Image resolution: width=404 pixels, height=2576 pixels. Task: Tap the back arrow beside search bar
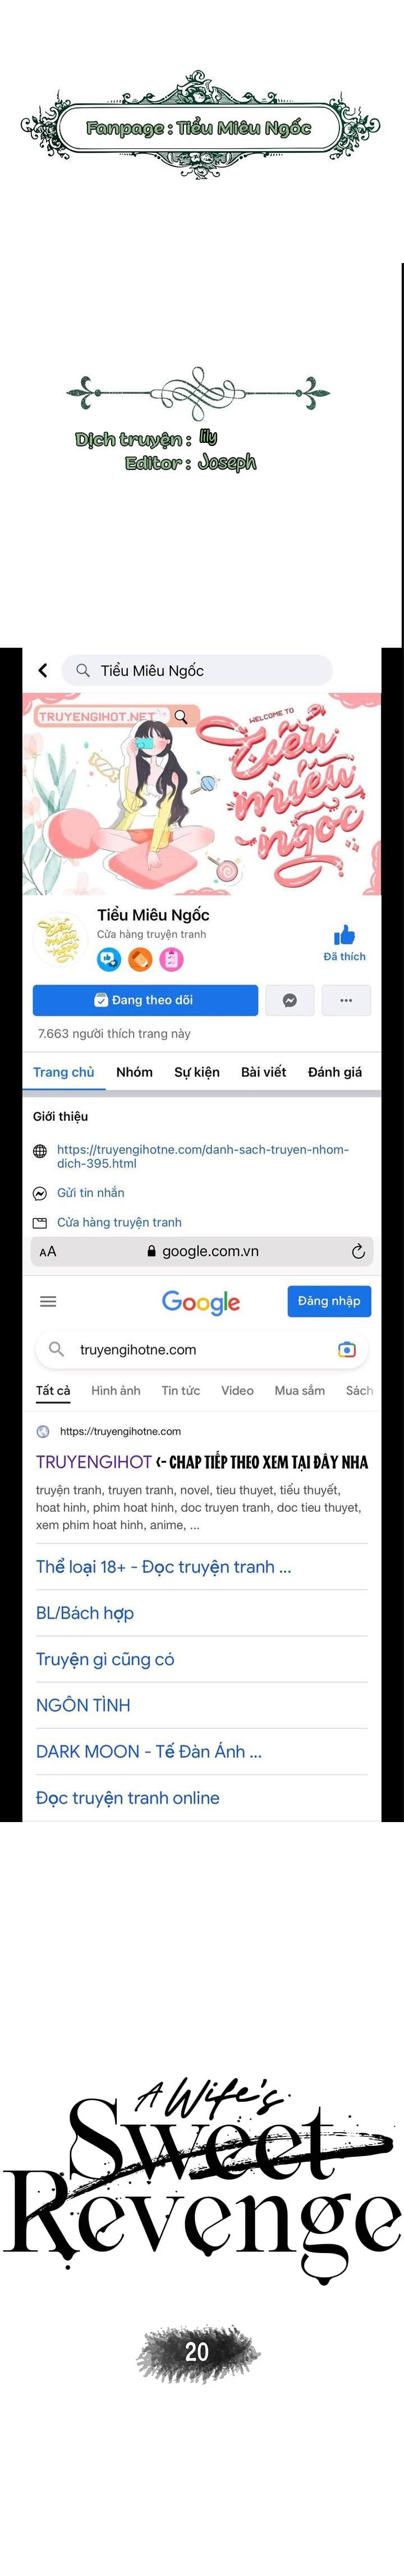(43, 670)
